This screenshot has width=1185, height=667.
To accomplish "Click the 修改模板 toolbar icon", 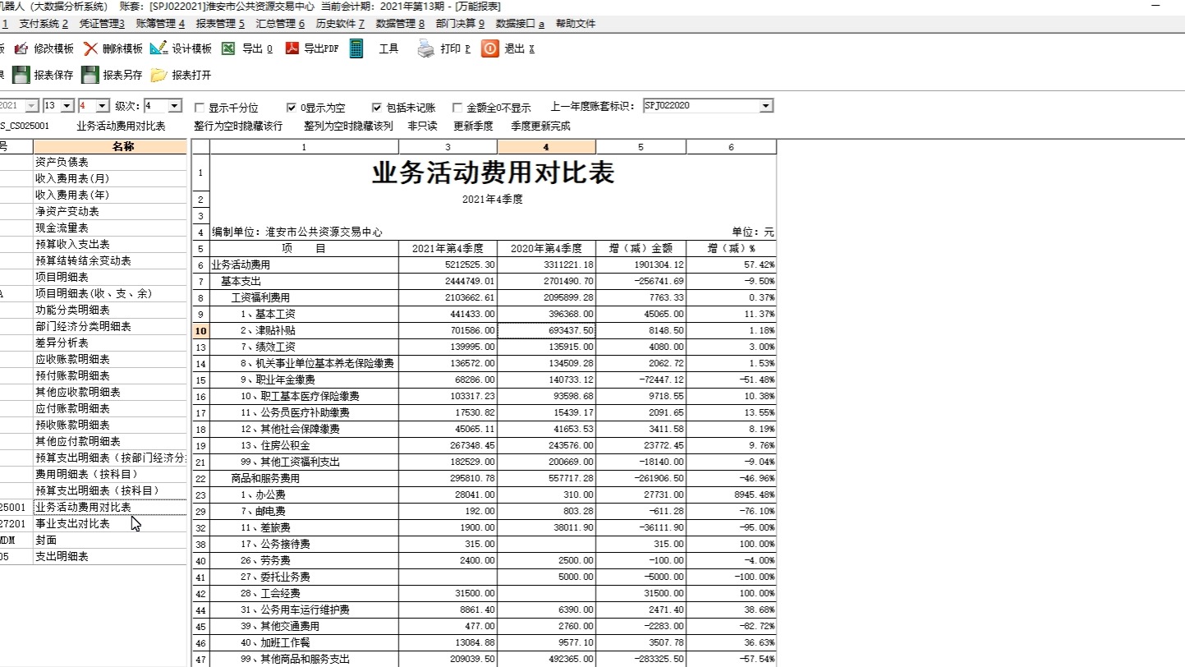I will point(21,48).
